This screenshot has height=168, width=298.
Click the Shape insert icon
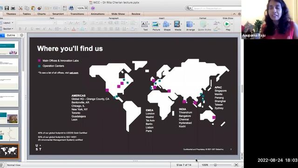point(166,24)
